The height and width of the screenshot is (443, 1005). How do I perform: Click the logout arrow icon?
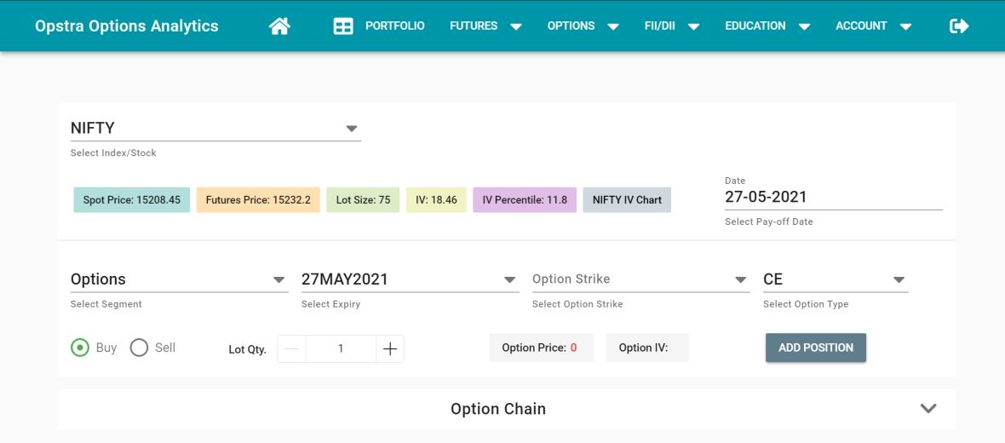tap(959, 26)
